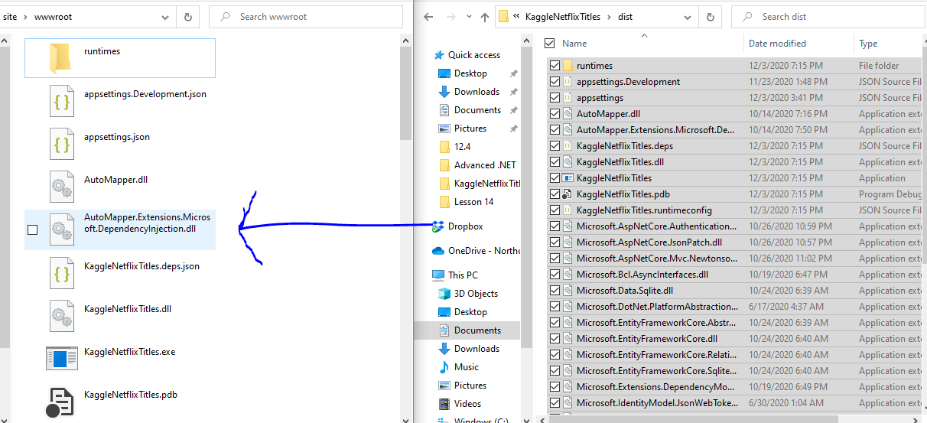927x423 pixels.
Task: Uncheck Microsoft.Data.Sqlite.dll checkbox
Action: click(x=555, y=291)
